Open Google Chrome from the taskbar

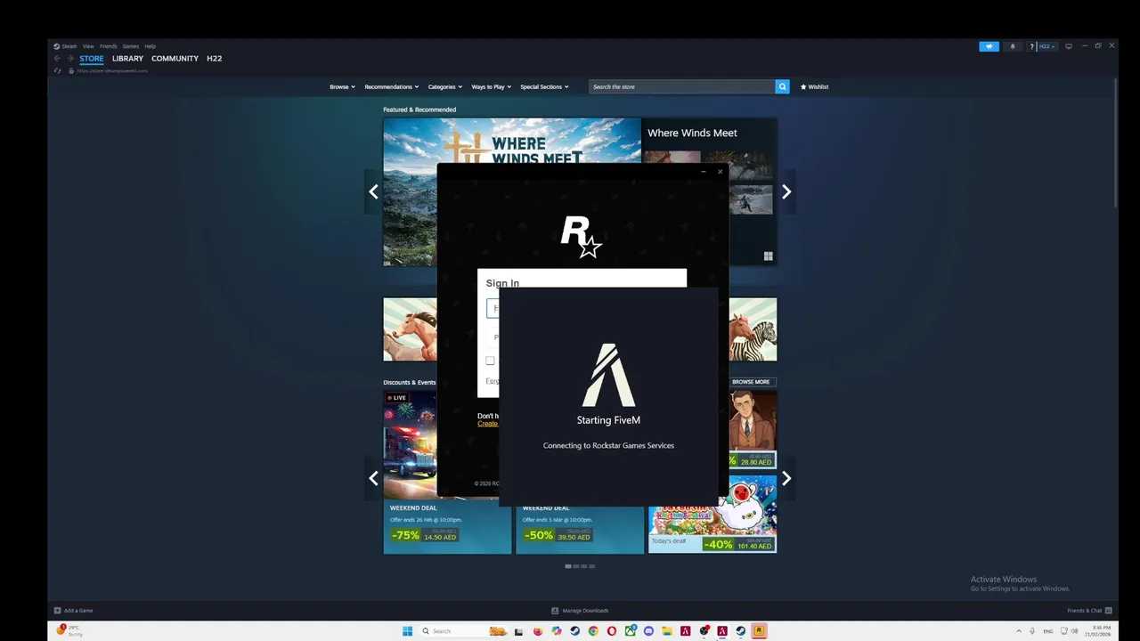pos(593,631)
